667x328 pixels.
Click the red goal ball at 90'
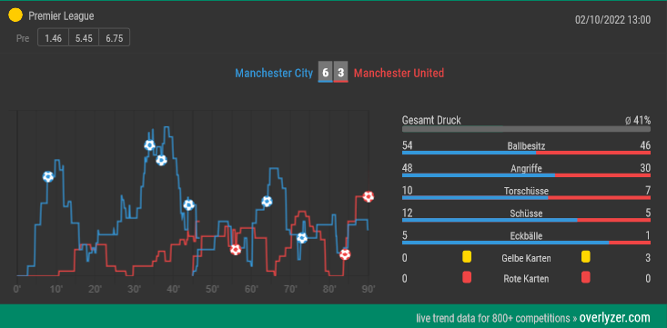369,196
